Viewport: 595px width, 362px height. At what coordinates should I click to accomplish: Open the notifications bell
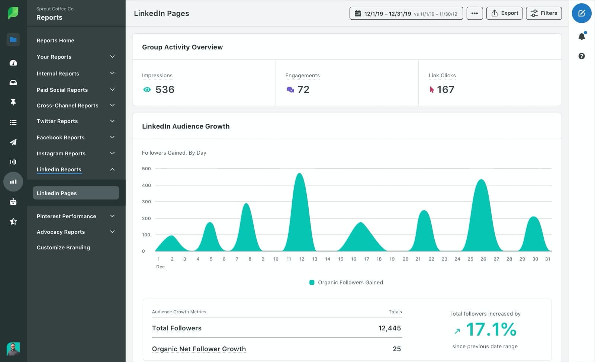[x=582, y=36]
